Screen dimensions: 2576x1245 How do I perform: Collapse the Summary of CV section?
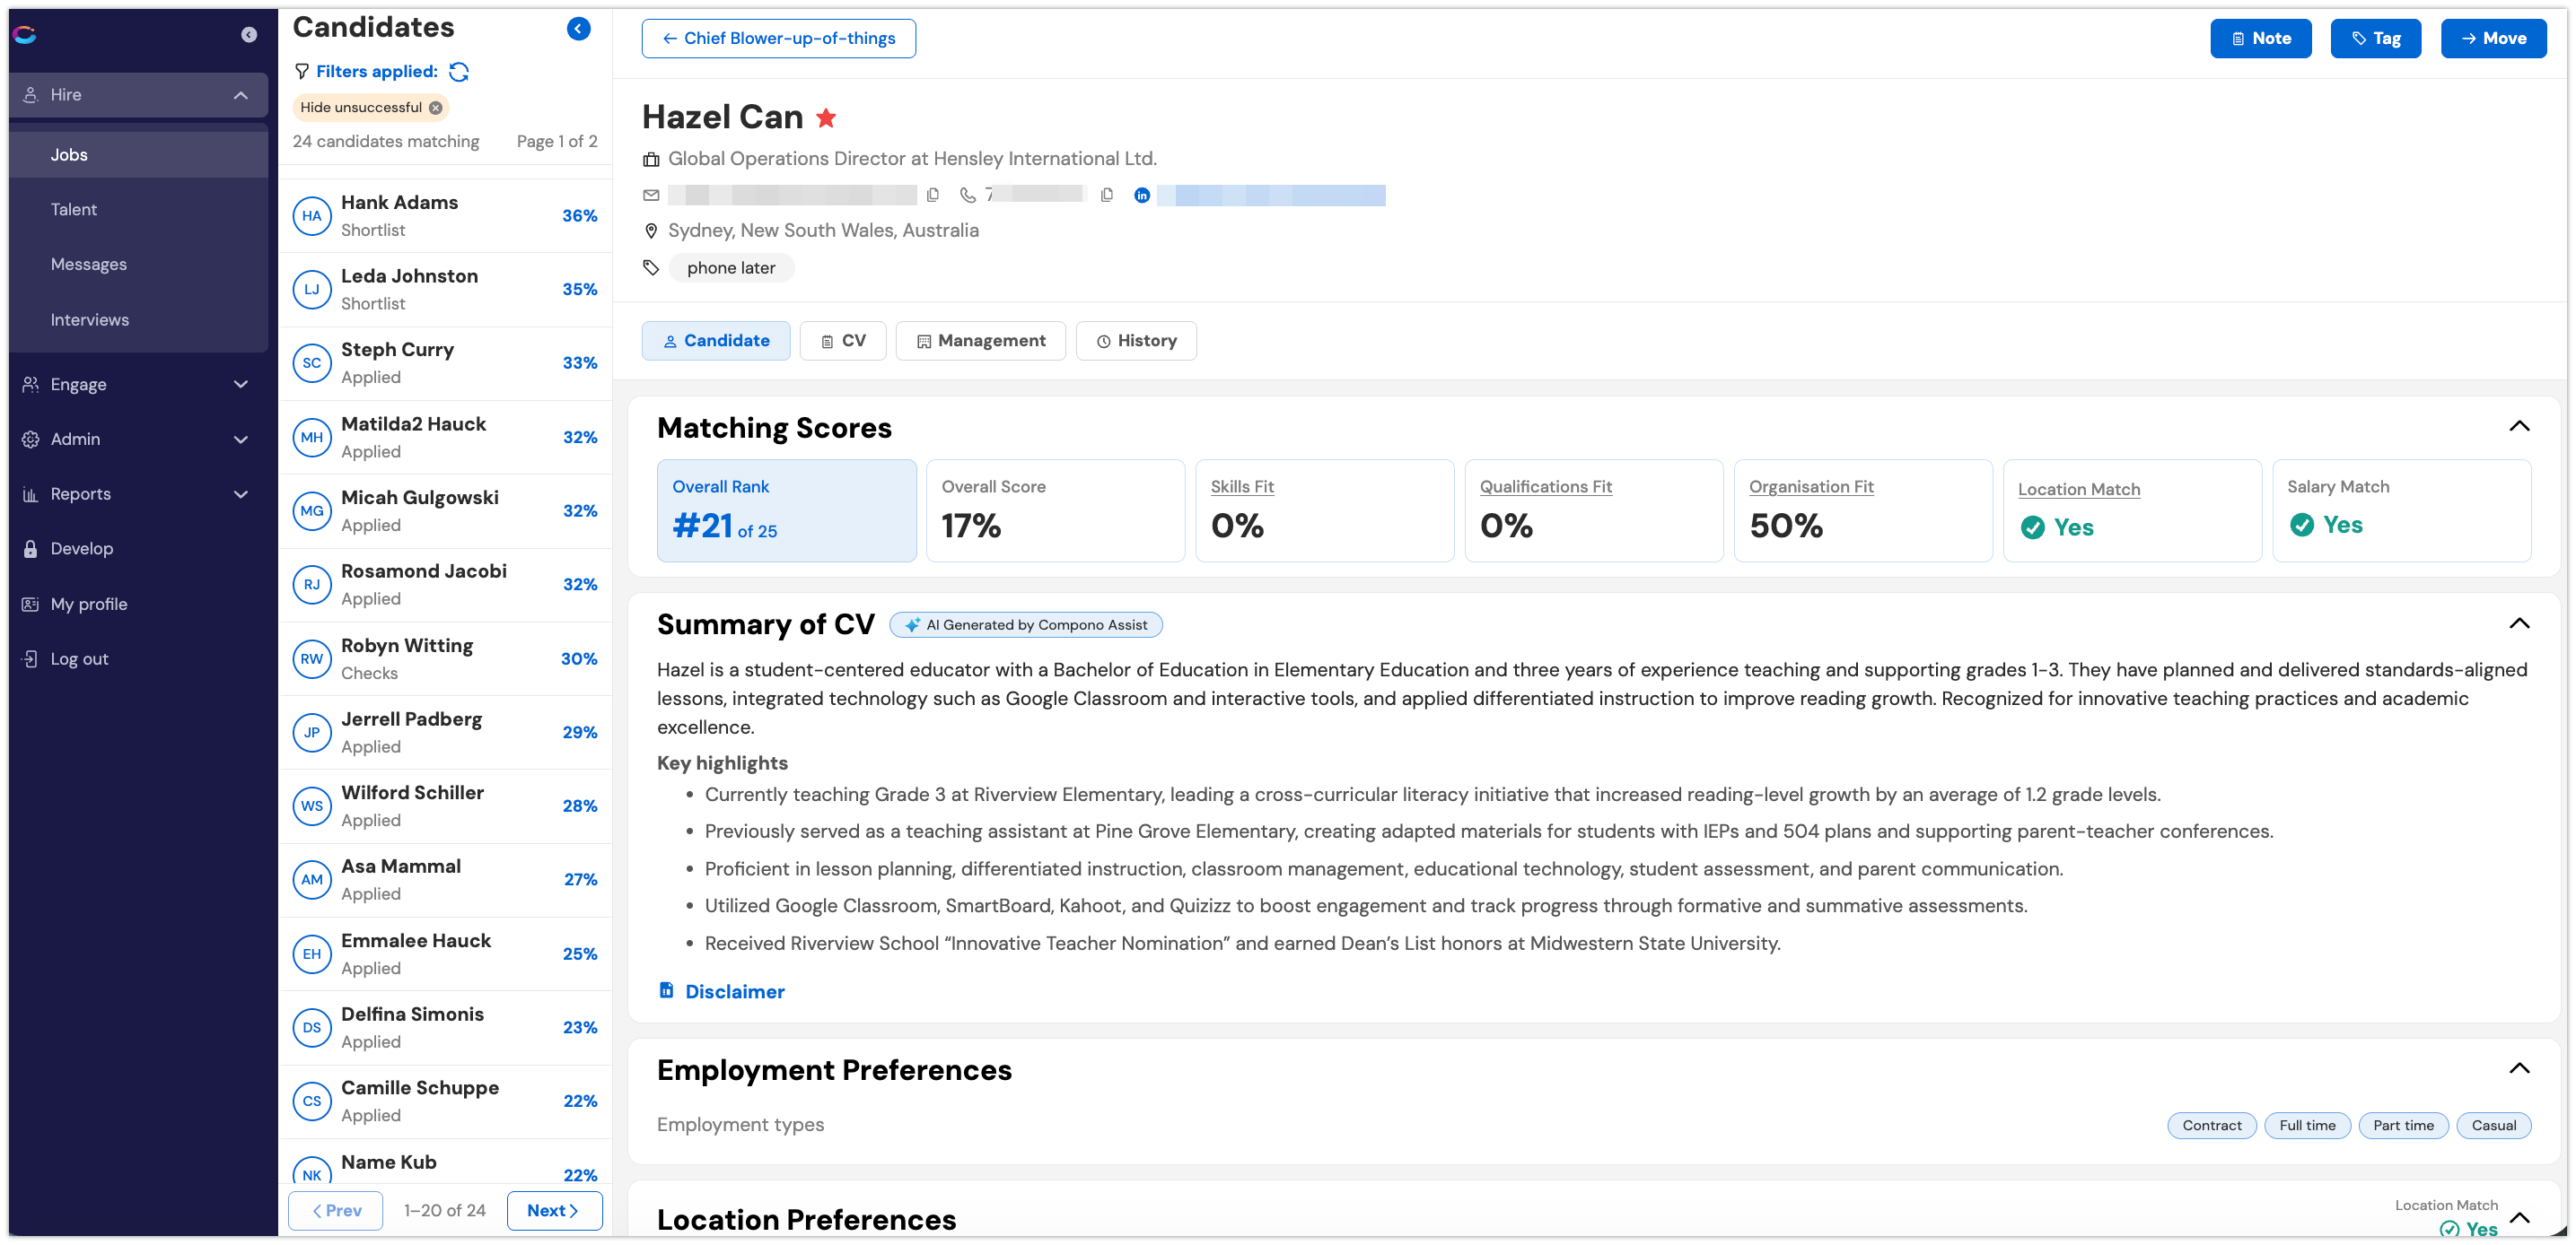coord(2519,624)
